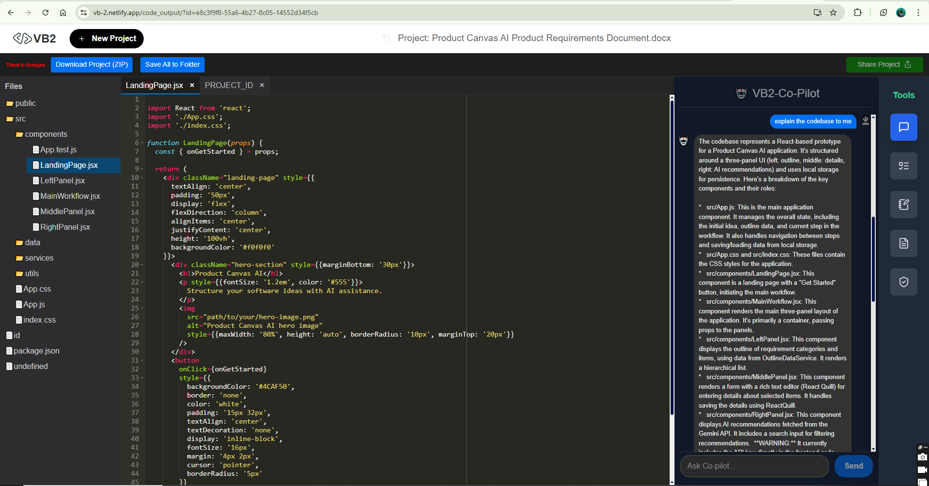Click the Share Project button
This screenshot has width=929, height=486.
884,64
